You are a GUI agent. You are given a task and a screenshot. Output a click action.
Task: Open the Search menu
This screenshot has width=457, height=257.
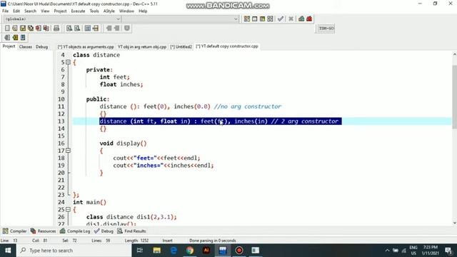tap(30, 11)
